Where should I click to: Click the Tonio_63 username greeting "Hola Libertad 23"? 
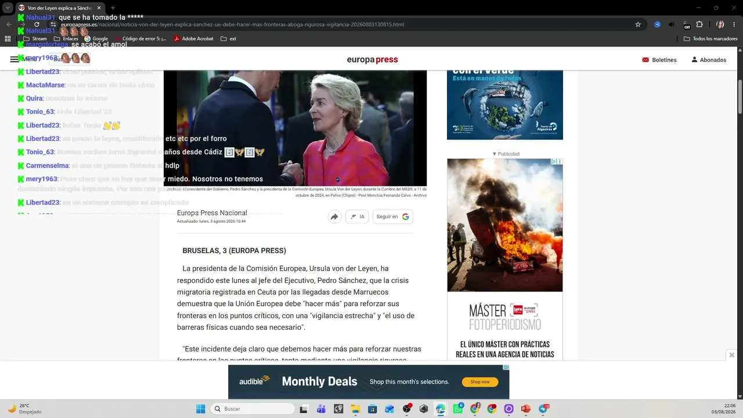[41, 112]
